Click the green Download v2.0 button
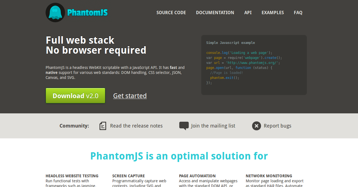 point(76,96)
